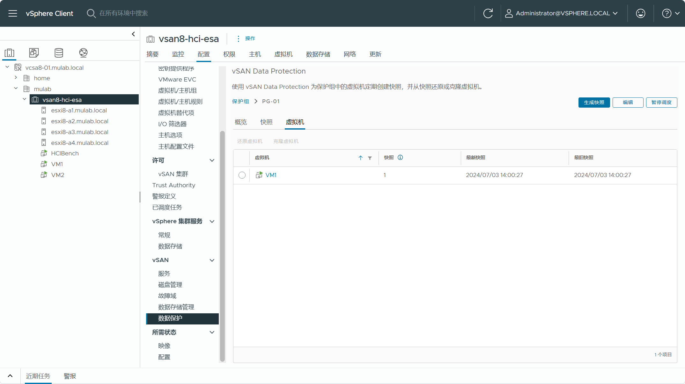Select 磁盘管理 under vSAN
This screenshot has height=384, width=685.
coord(170,285)
